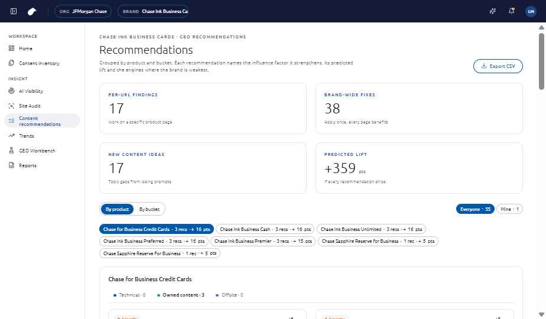This screenshot has width=546, height=319.
Task: Click the Predicted Lift card
Action: tap(419, 168)
